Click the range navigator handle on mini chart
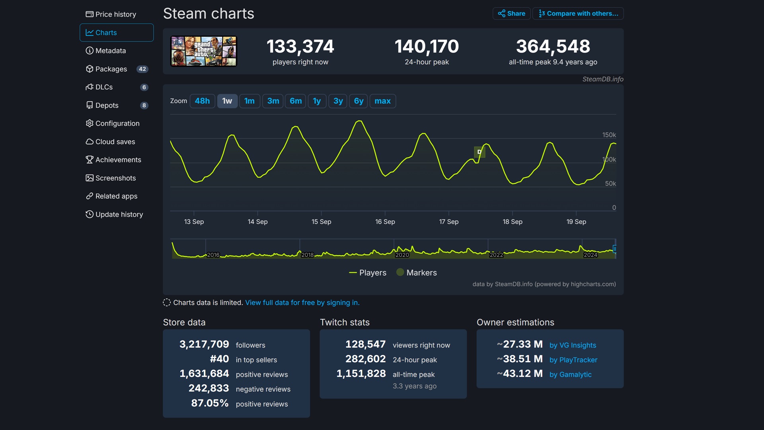Screen dimensions: 764x430 point(615,249)
